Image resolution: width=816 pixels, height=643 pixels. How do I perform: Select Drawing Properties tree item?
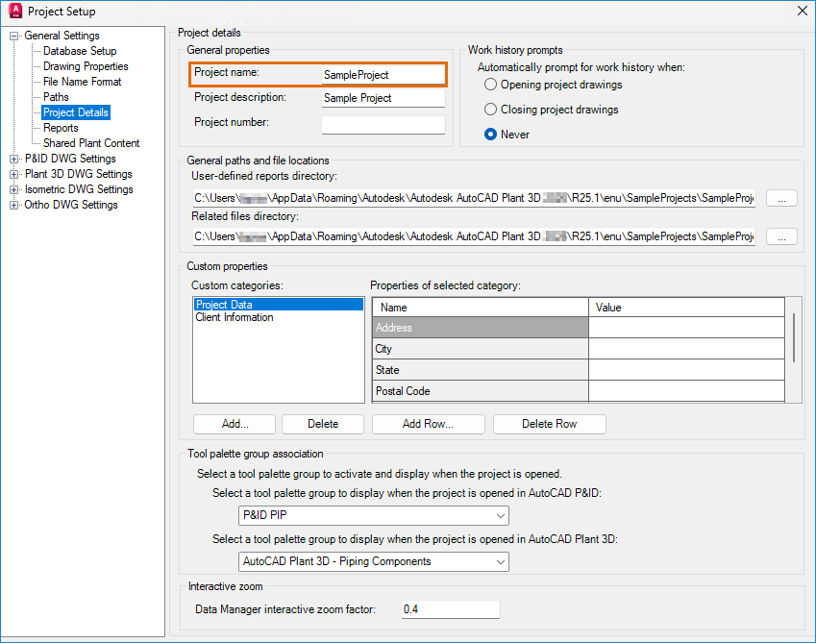click(x=86, y=66)
